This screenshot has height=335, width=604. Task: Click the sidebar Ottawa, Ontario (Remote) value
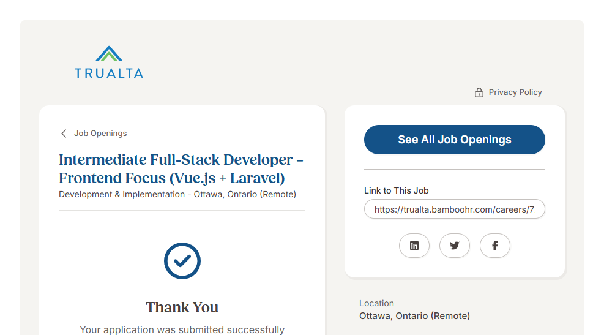pos(414,316)
